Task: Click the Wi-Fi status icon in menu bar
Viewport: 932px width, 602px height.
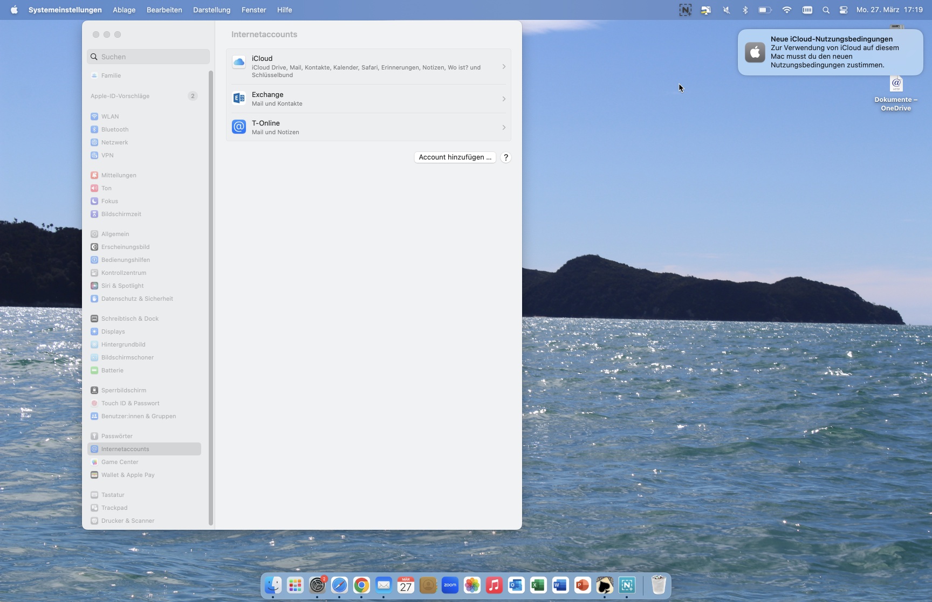Action: tap(787, 10)
